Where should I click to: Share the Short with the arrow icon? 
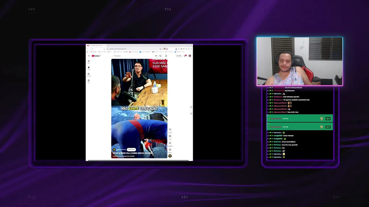click(170, 143)
